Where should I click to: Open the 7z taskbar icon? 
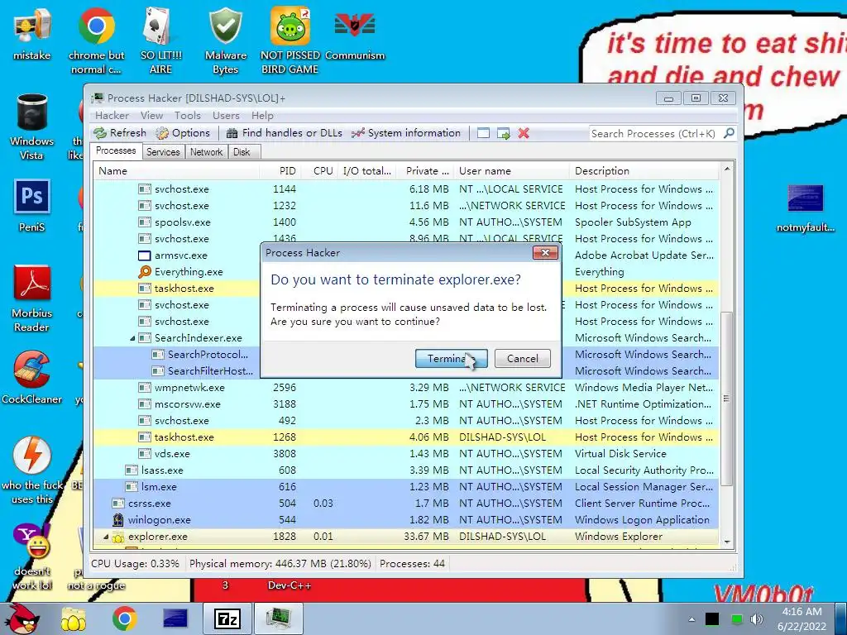(227, 618)
